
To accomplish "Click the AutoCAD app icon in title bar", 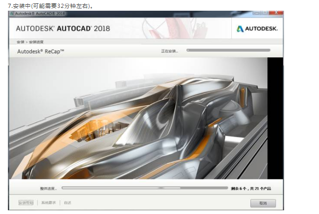I will [12, 14].
